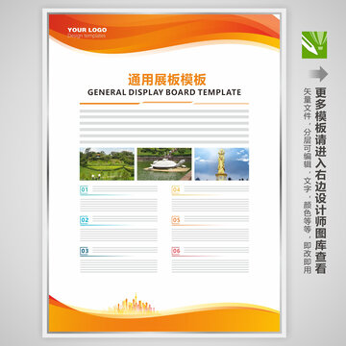Select the pink 06 number box

point(176,251)
